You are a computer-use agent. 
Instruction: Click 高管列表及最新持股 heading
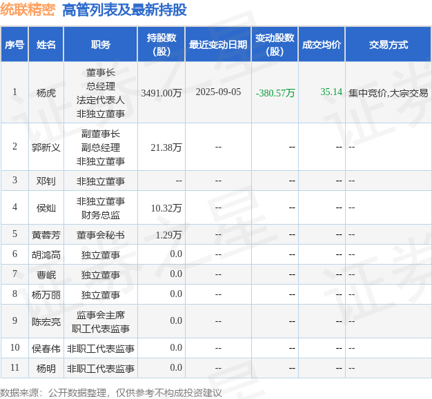point(124,10)
